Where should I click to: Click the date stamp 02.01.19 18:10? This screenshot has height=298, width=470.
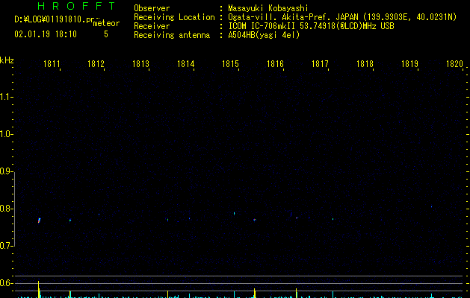46,34
